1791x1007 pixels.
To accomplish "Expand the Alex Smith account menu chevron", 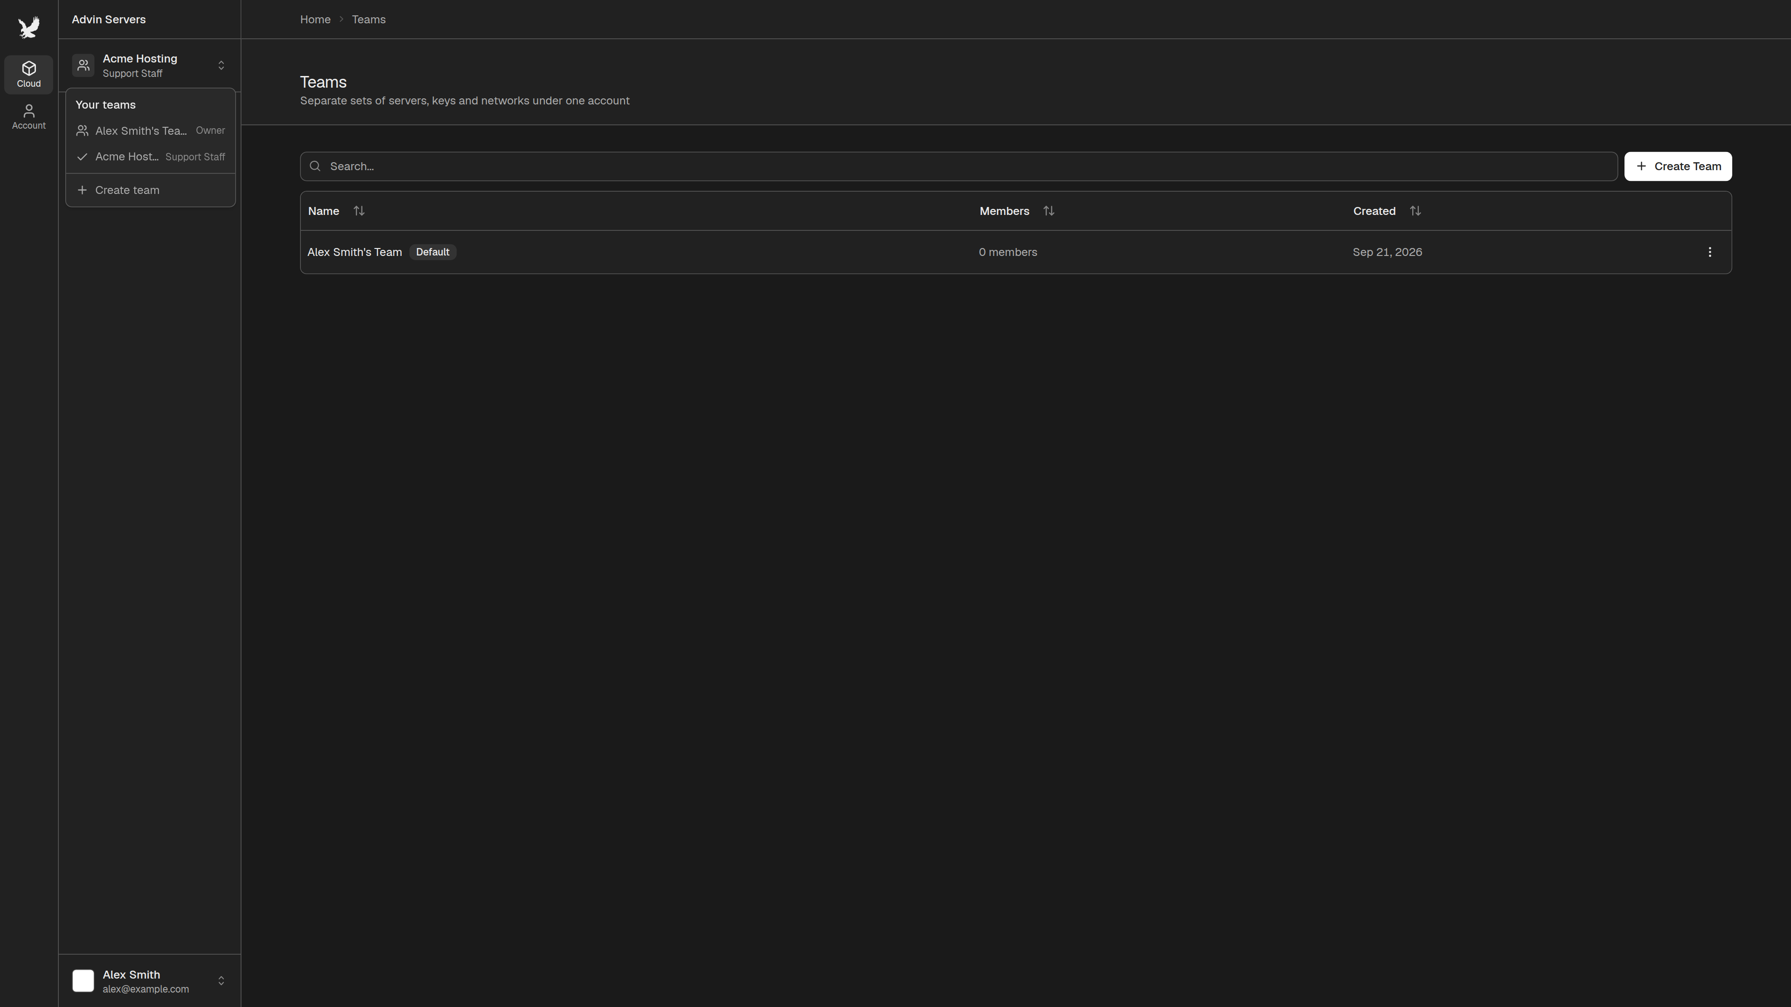I will (x=221, y=980).
